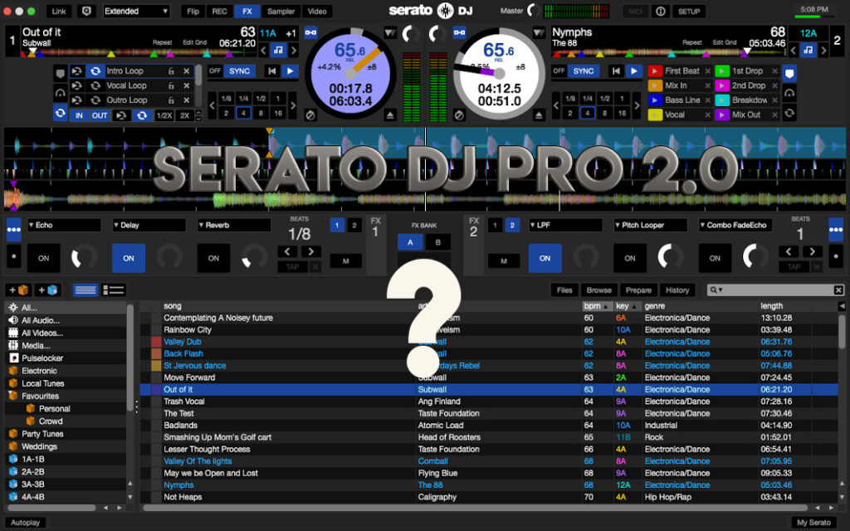Jump to track start on deck 1
The width and height of the screenshot is (850, 531).
pos(272,71)
